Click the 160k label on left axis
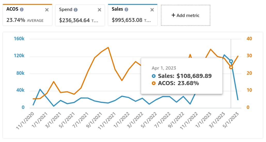This screenshot has height=142, width=266. click(x=19, y=39)
